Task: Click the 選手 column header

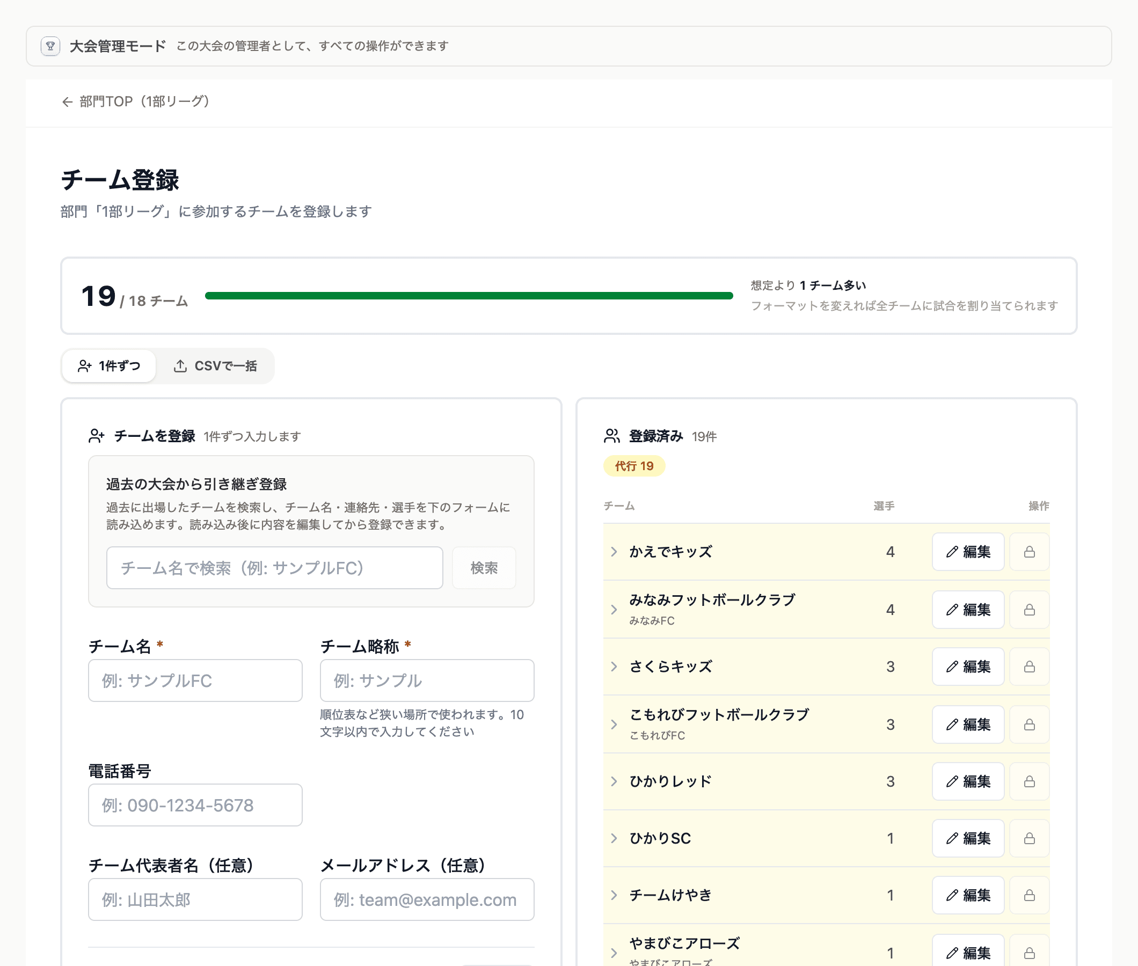Action: coord(884,506)
